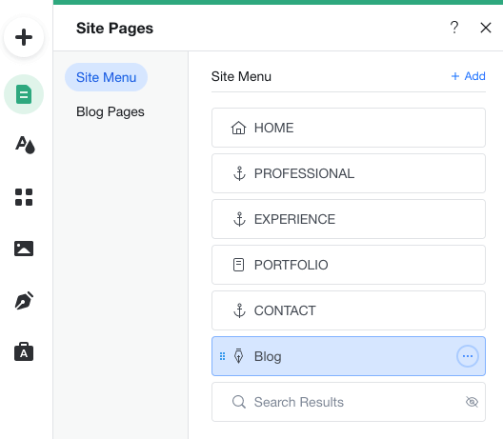503x439 pixels.
Task: Select the PORTFOLIO page item
Action: pyautogui.click(x=349, y=265)
